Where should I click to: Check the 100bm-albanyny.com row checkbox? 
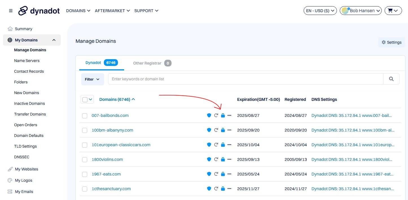85,130
